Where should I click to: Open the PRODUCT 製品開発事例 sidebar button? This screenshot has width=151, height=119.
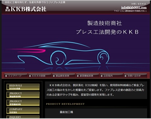point(23,95)
